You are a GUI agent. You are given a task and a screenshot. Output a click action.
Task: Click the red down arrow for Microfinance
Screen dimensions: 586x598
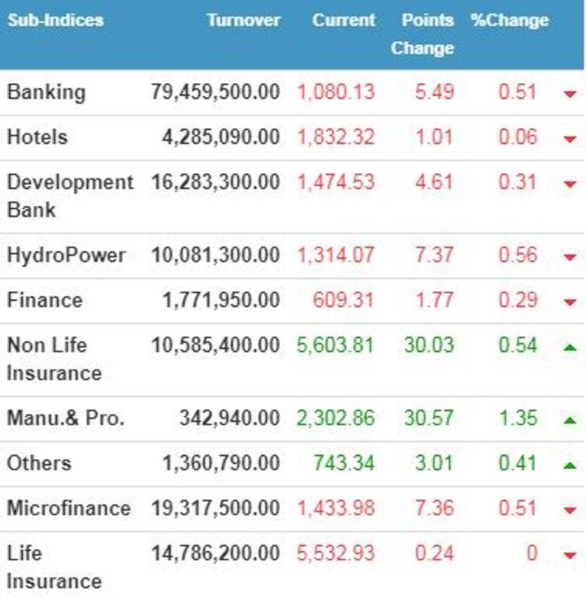click(x=569, y=510)
